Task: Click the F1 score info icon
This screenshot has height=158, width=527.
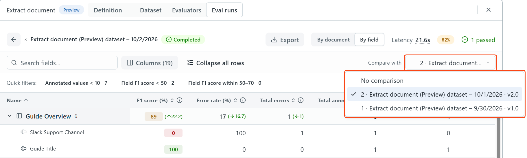Action: click(x=180, y=100)
